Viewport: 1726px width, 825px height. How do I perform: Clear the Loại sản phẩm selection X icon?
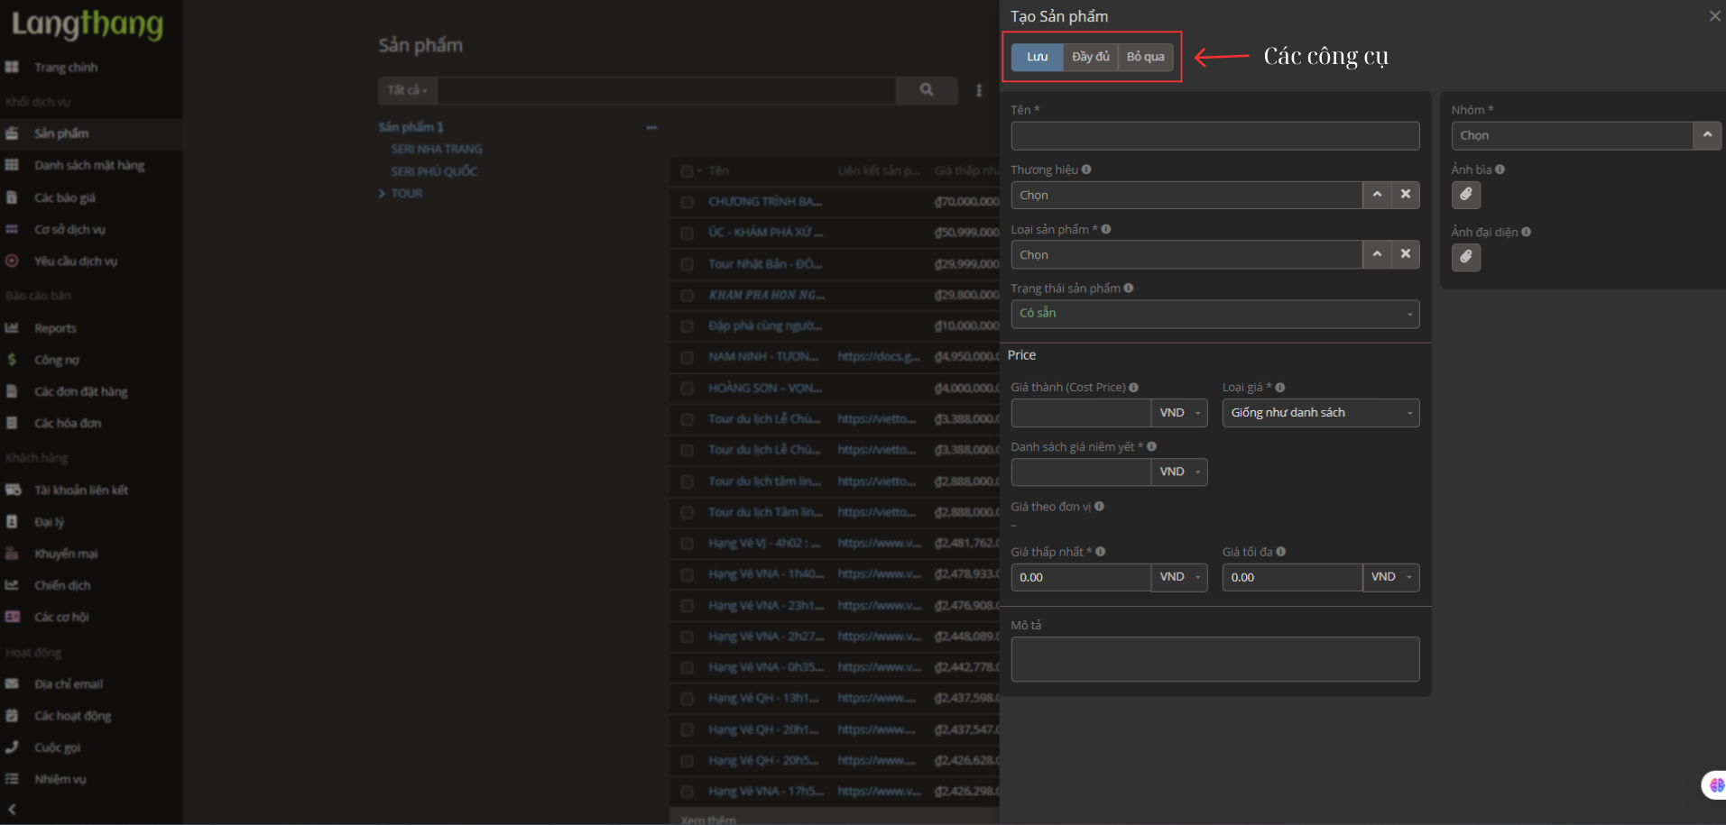point(1405,254)
